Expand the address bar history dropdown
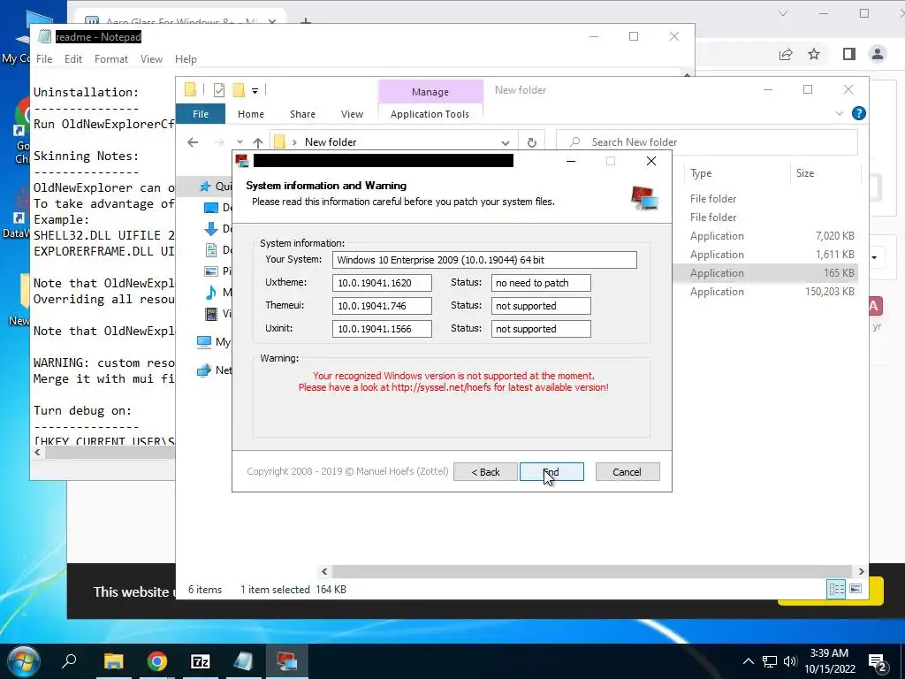This screenshot has width=905, height=679. (x=506, y=142)
